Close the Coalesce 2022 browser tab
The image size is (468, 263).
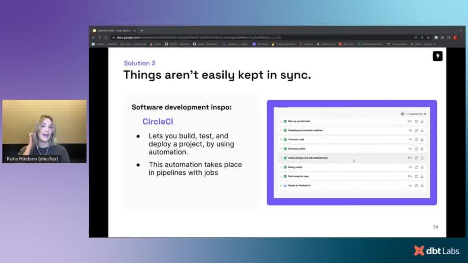[135, 31]
